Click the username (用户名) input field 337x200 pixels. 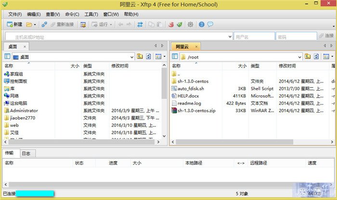(254, 37)
